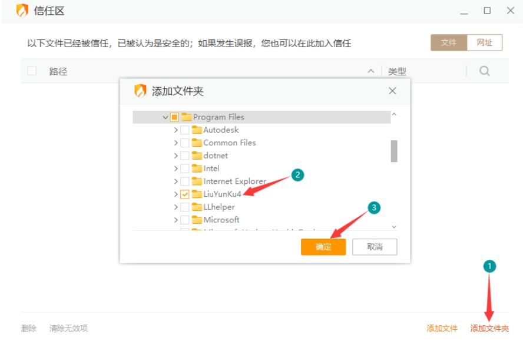Click the tree scrollbar down arrow
This screenshot has height=347, width=523.
pyautogui.click(x=394, y=227)
